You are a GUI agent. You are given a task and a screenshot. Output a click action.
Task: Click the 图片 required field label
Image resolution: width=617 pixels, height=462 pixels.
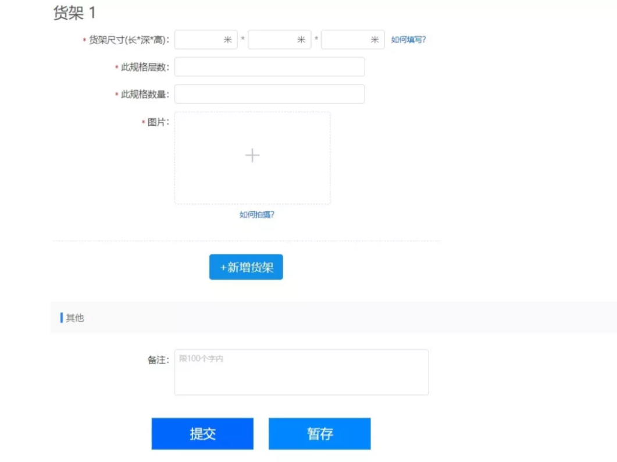coord(155,122)
